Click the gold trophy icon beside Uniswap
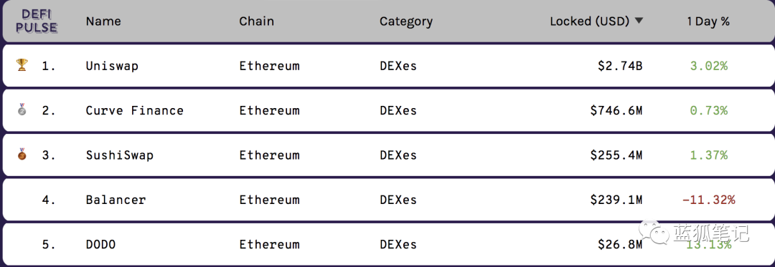 22,65
